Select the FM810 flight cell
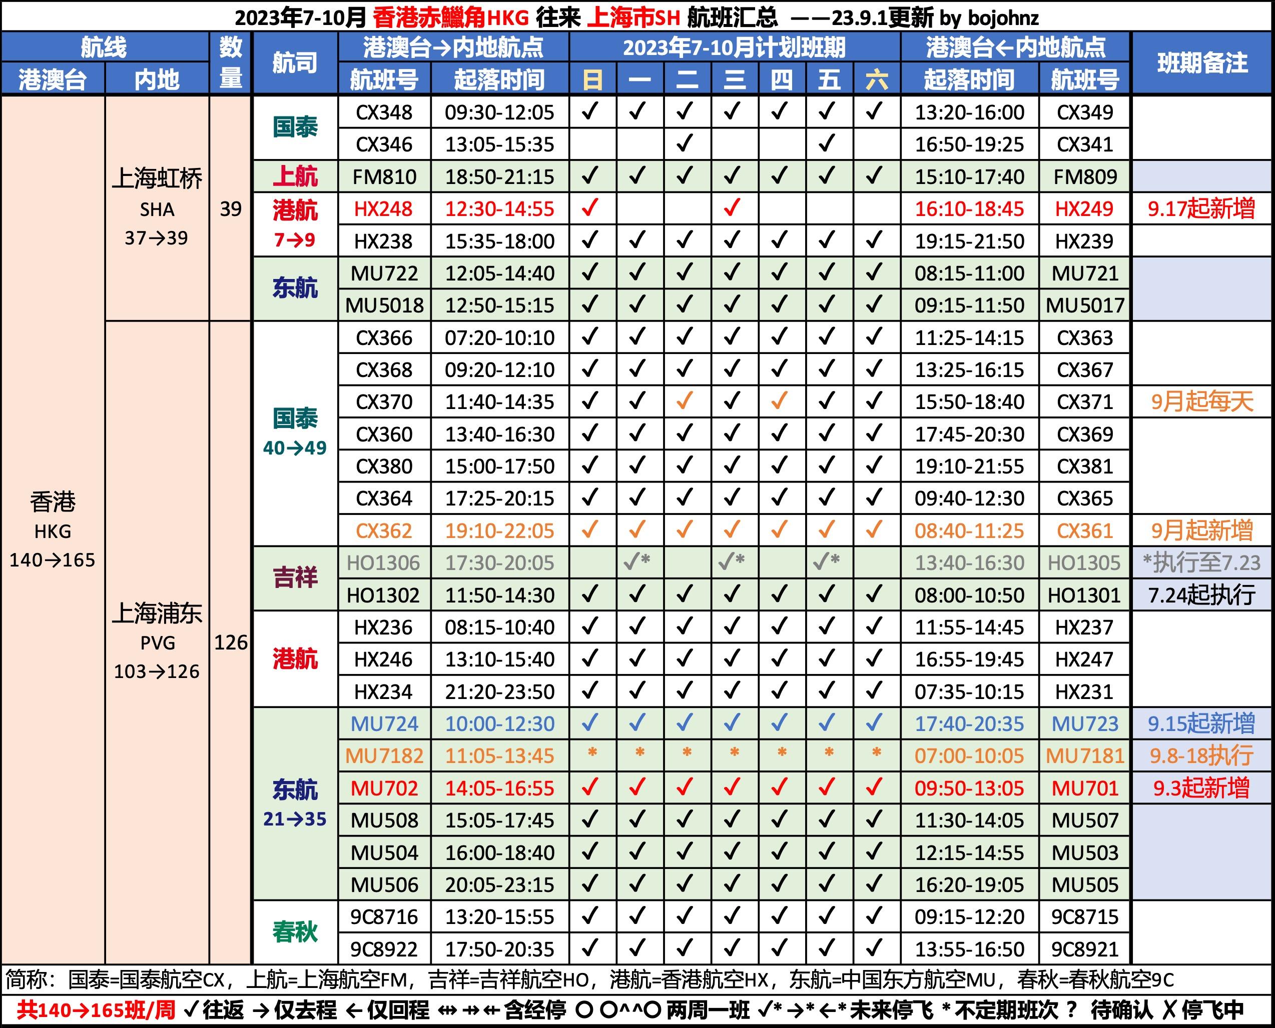1275x1028 pixels. coord(384,176)
